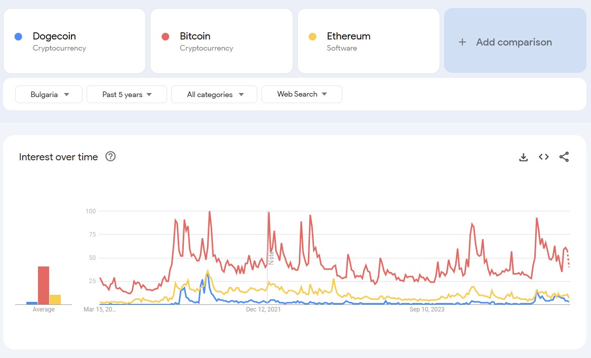
Task: Select the Dogecoin comparison card
Action: pos(74,41)
